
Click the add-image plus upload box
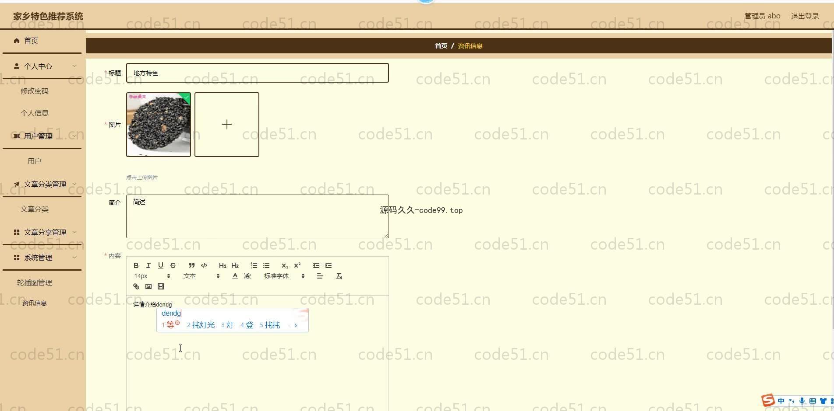(227, 125)
